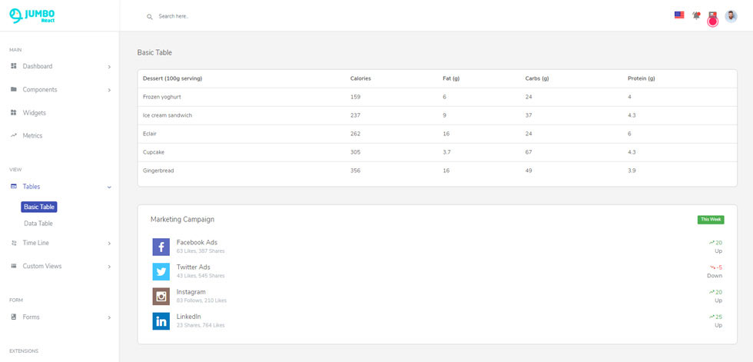Select the Ice cream sandwich cell
This screenshot has height=362, width=753.
point(168,116)
